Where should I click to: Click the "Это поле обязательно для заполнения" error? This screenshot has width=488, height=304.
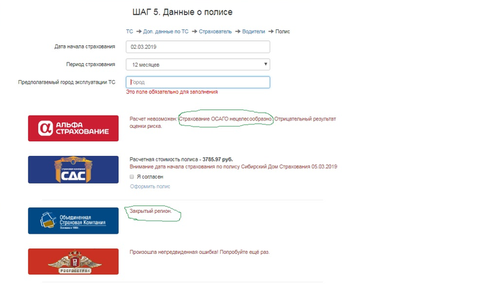click(171, 92)
